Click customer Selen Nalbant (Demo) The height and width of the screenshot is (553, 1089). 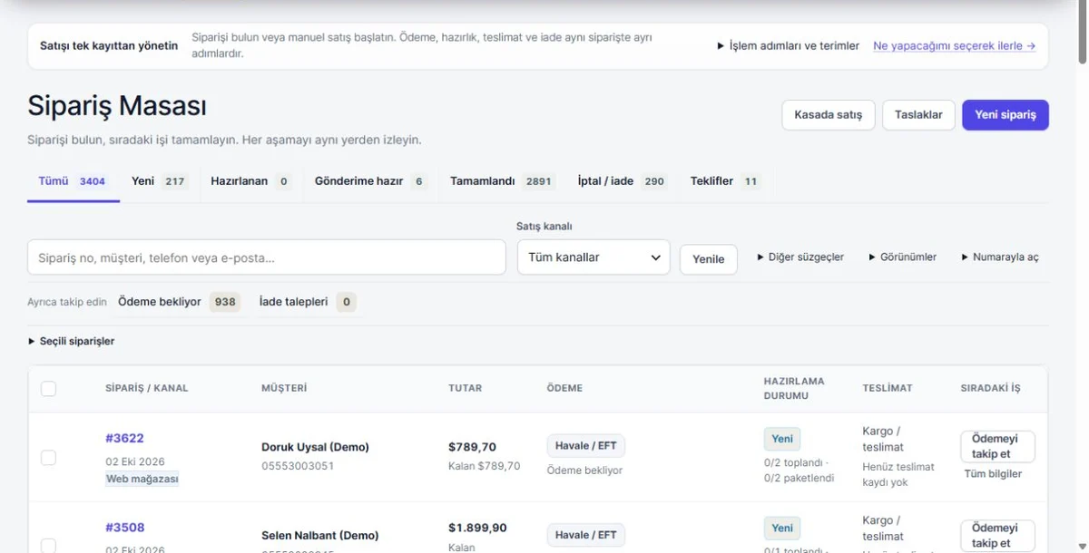coord(320,536)
